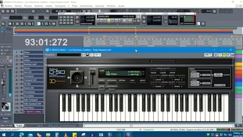Click the delete preset X icon
Image resolution: width=243 pixels, height=137 pixels.
click(92, 55)
